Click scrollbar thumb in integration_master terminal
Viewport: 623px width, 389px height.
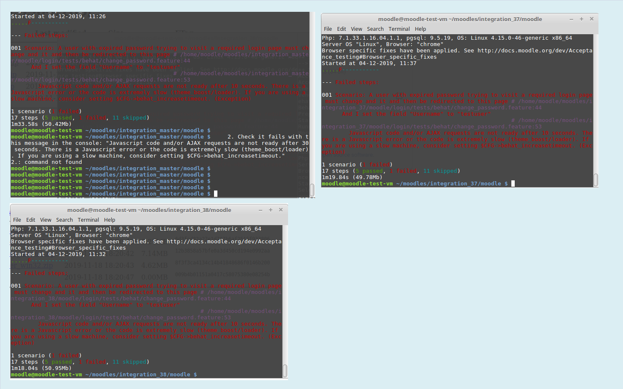click(312, 190)
